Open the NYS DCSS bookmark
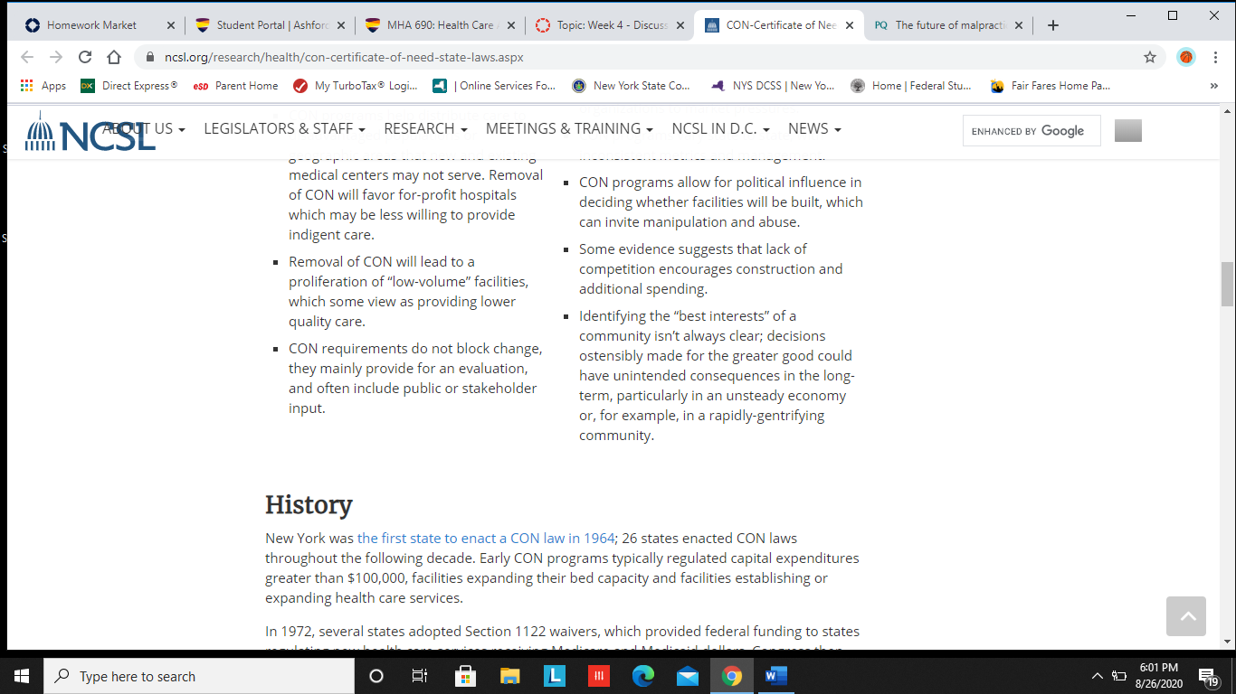The image size is (1236, 694). [x=774, y=86]
